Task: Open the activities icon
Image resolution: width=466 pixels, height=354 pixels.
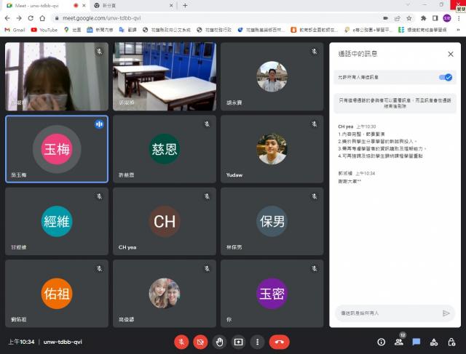Action: [434, 341]
